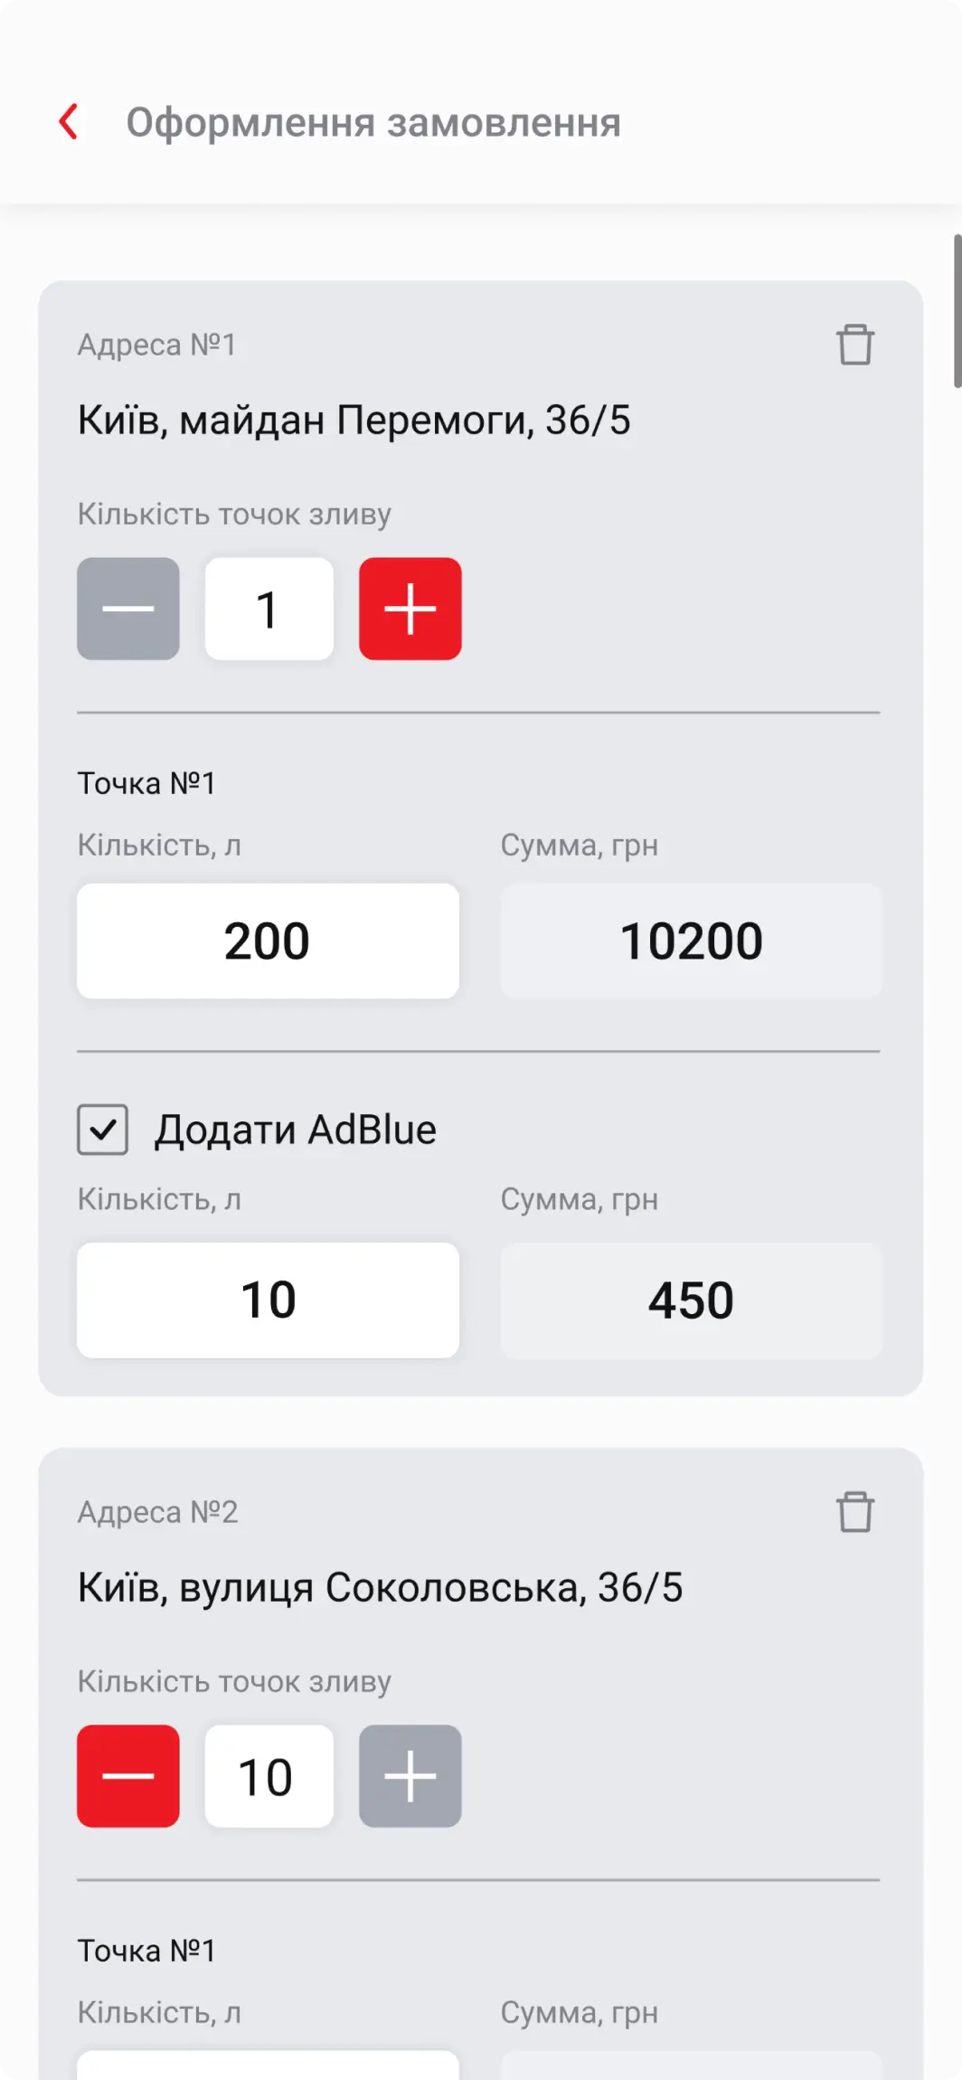Click the Додати AdBlue label
This screenshot has height=2080, width=962.
[295, 1130]
